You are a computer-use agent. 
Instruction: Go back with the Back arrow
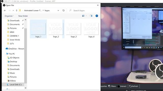[5, 11]
